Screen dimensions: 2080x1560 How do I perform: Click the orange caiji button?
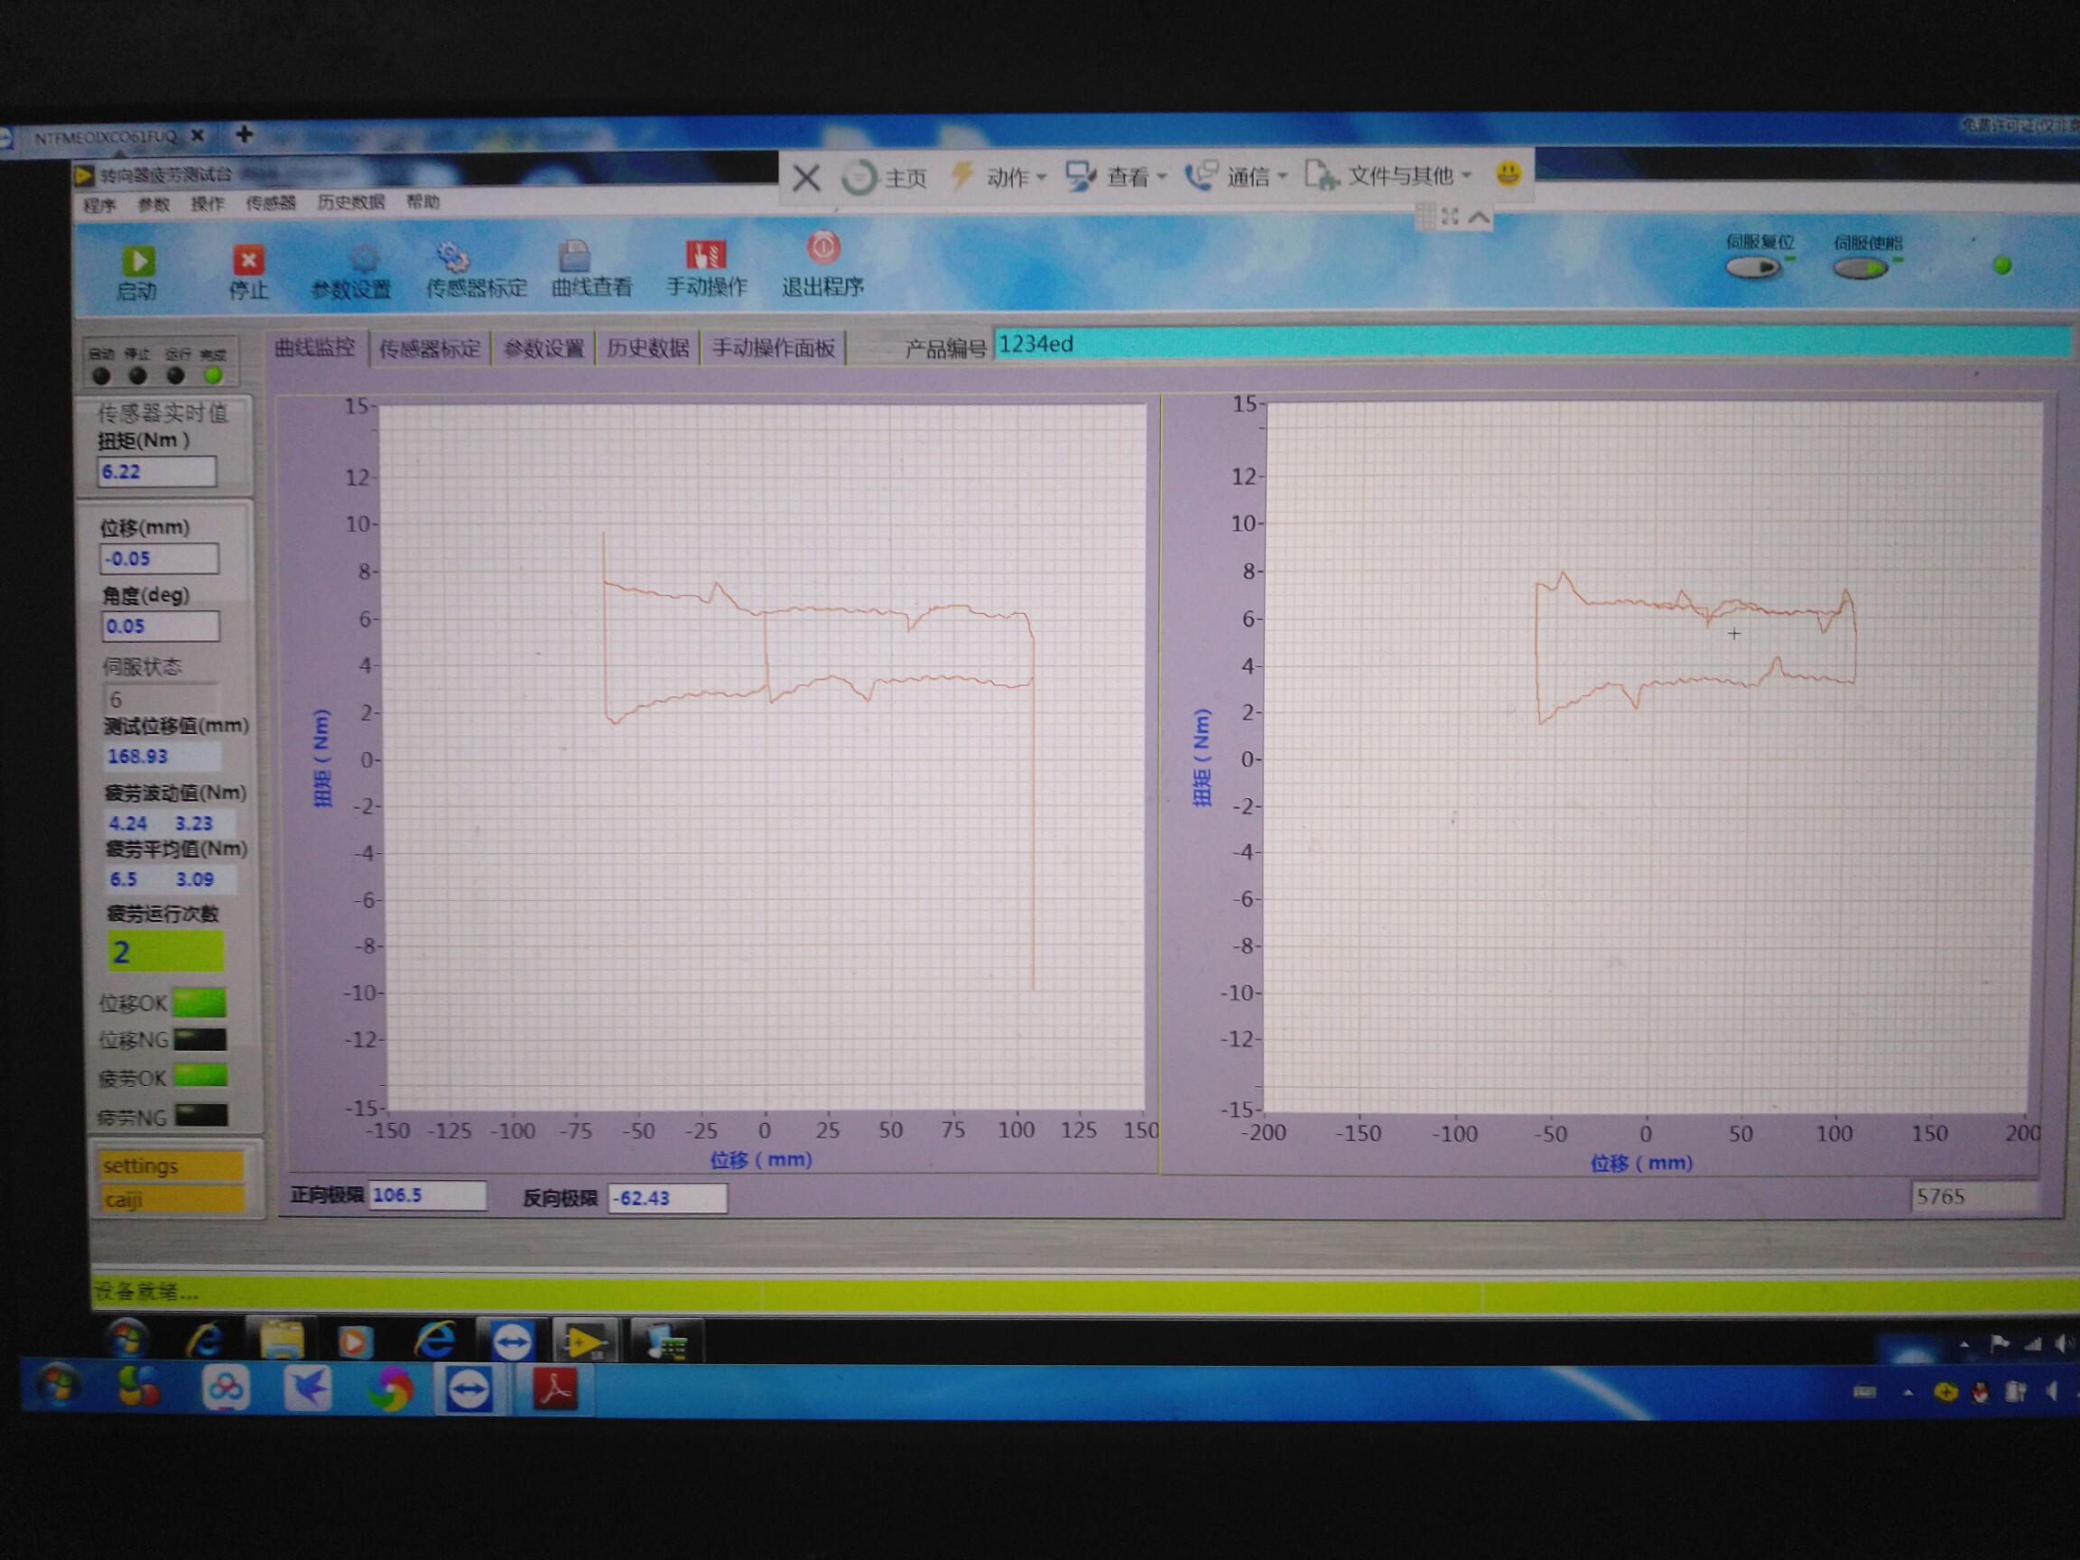click(172, 1200)
